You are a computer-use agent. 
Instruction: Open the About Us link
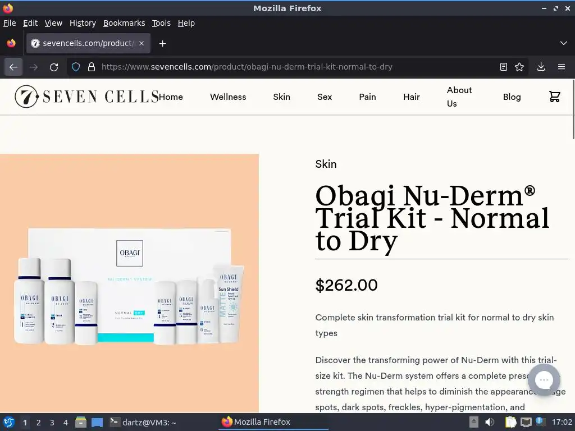tap(459, 97)
